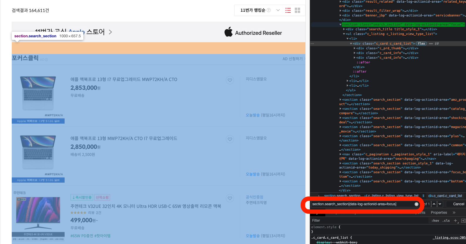Expand the amz_product search_section node
Viewport: 466px width, 244px height.
[x=340, y=100]
